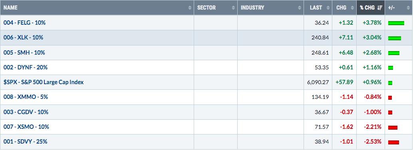Screen dimensions: 413x150
Task: Open $SPX S&P 500 Large Cap Index
Action: click(x=44, y=82)
